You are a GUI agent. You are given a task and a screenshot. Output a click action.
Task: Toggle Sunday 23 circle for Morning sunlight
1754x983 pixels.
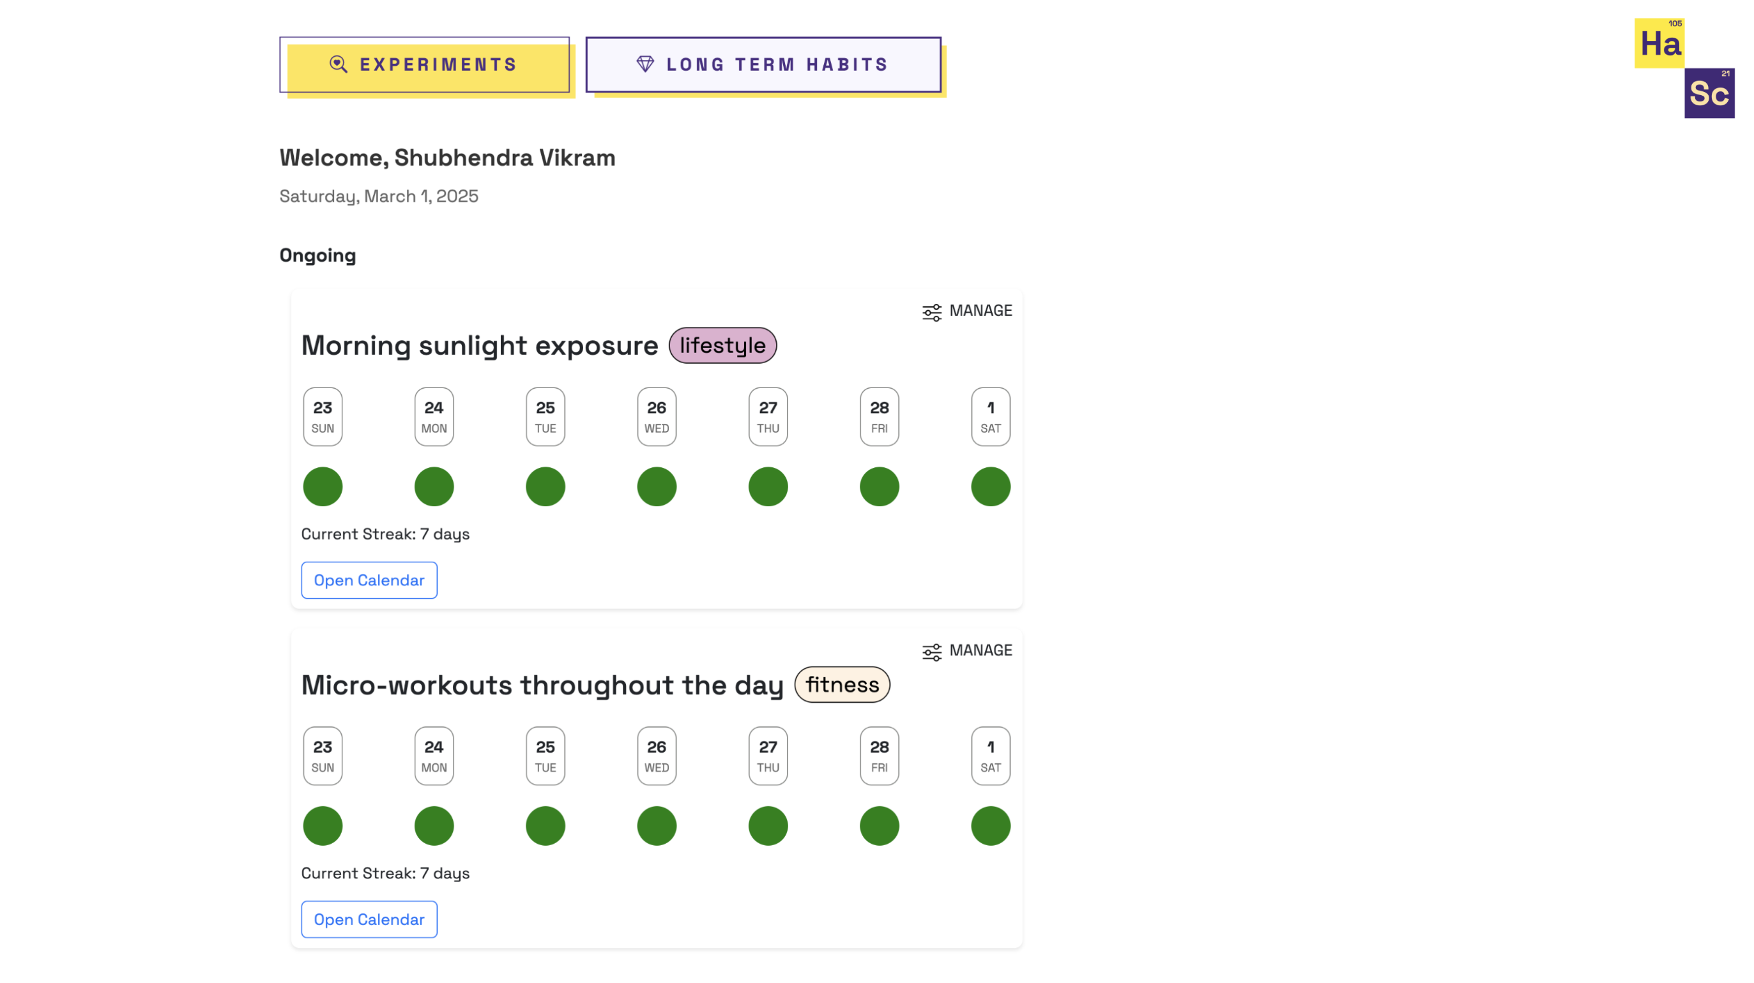323,486
